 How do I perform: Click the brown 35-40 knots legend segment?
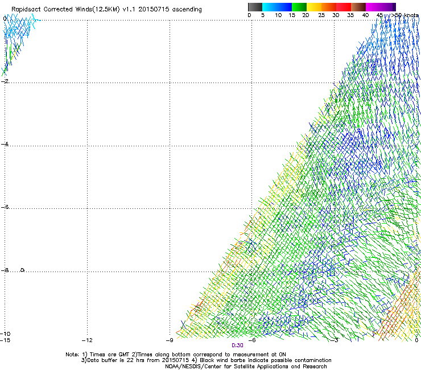coord(358,7)
